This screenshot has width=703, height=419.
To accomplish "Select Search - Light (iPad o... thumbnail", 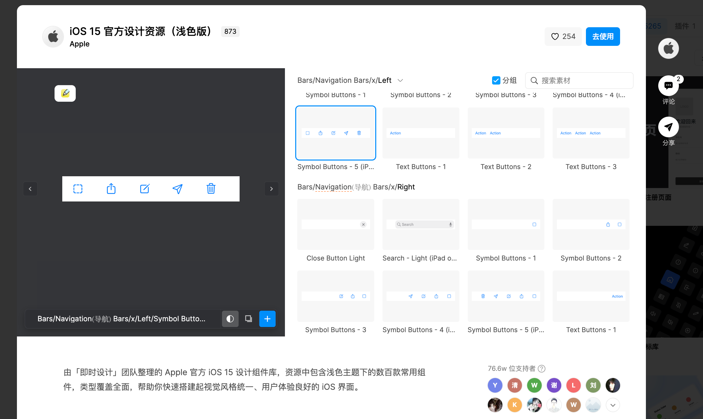I will pyautogui.click(x=421, y=224).
